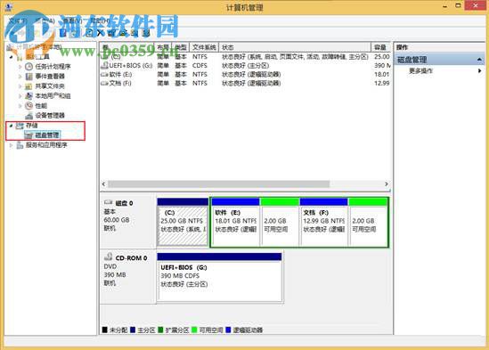The width and height of the screenshot is (489, 350).
Task: Expand the 任务计划程序 node arrow
Action: click(x=20, y=67)
